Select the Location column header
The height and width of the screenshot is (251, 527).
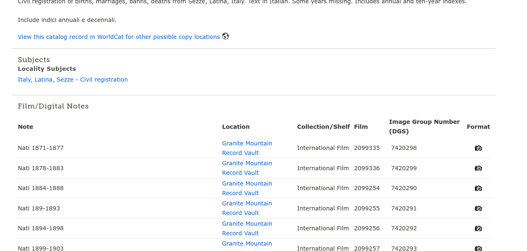(236, 127)
